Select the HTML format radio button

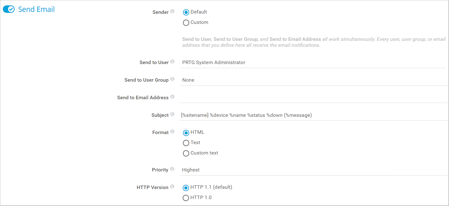186,133
